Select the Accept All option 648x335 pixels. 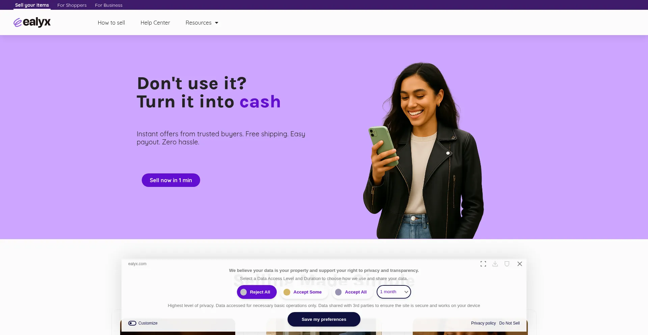click(352, 292)
